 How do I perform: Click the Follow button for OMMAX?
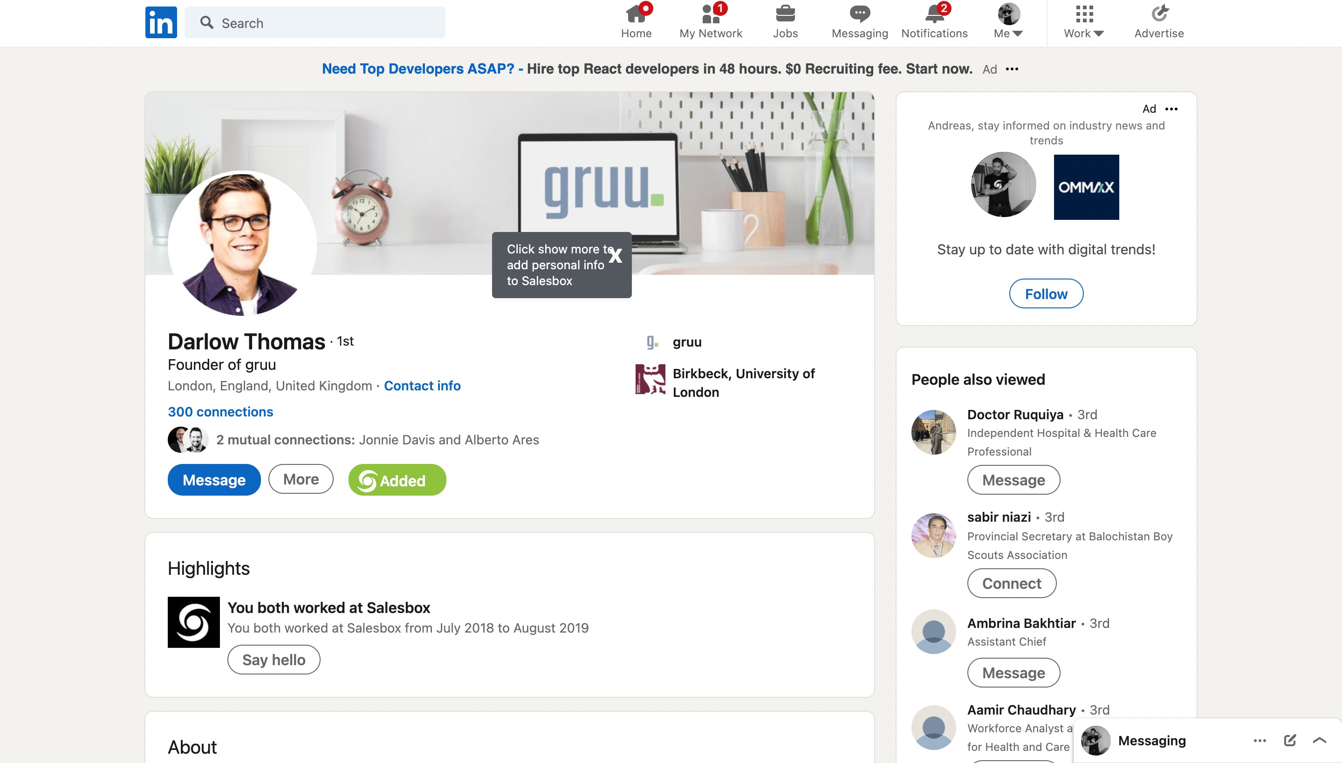[x=1046, y=293]
